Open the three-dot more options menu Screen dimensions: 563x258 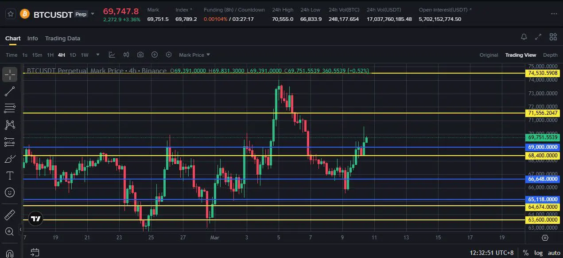tap(554, 14)
